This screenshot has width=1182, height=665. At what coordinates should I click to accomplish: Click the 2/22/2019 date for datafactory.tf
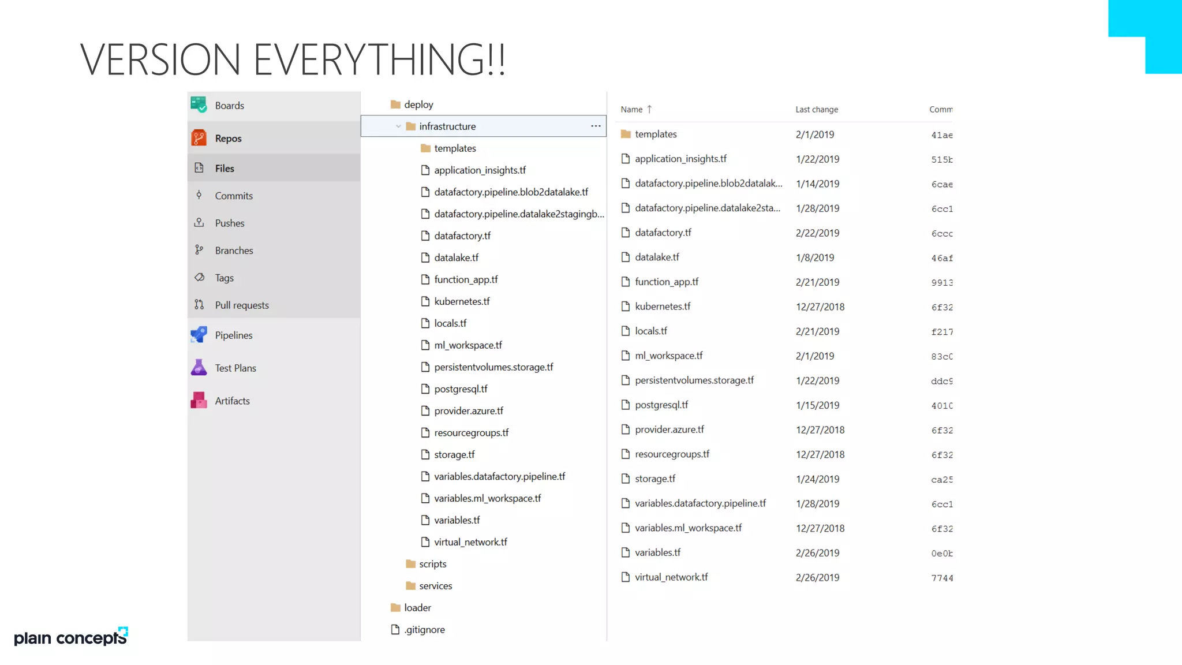click(x=817, y=233)
